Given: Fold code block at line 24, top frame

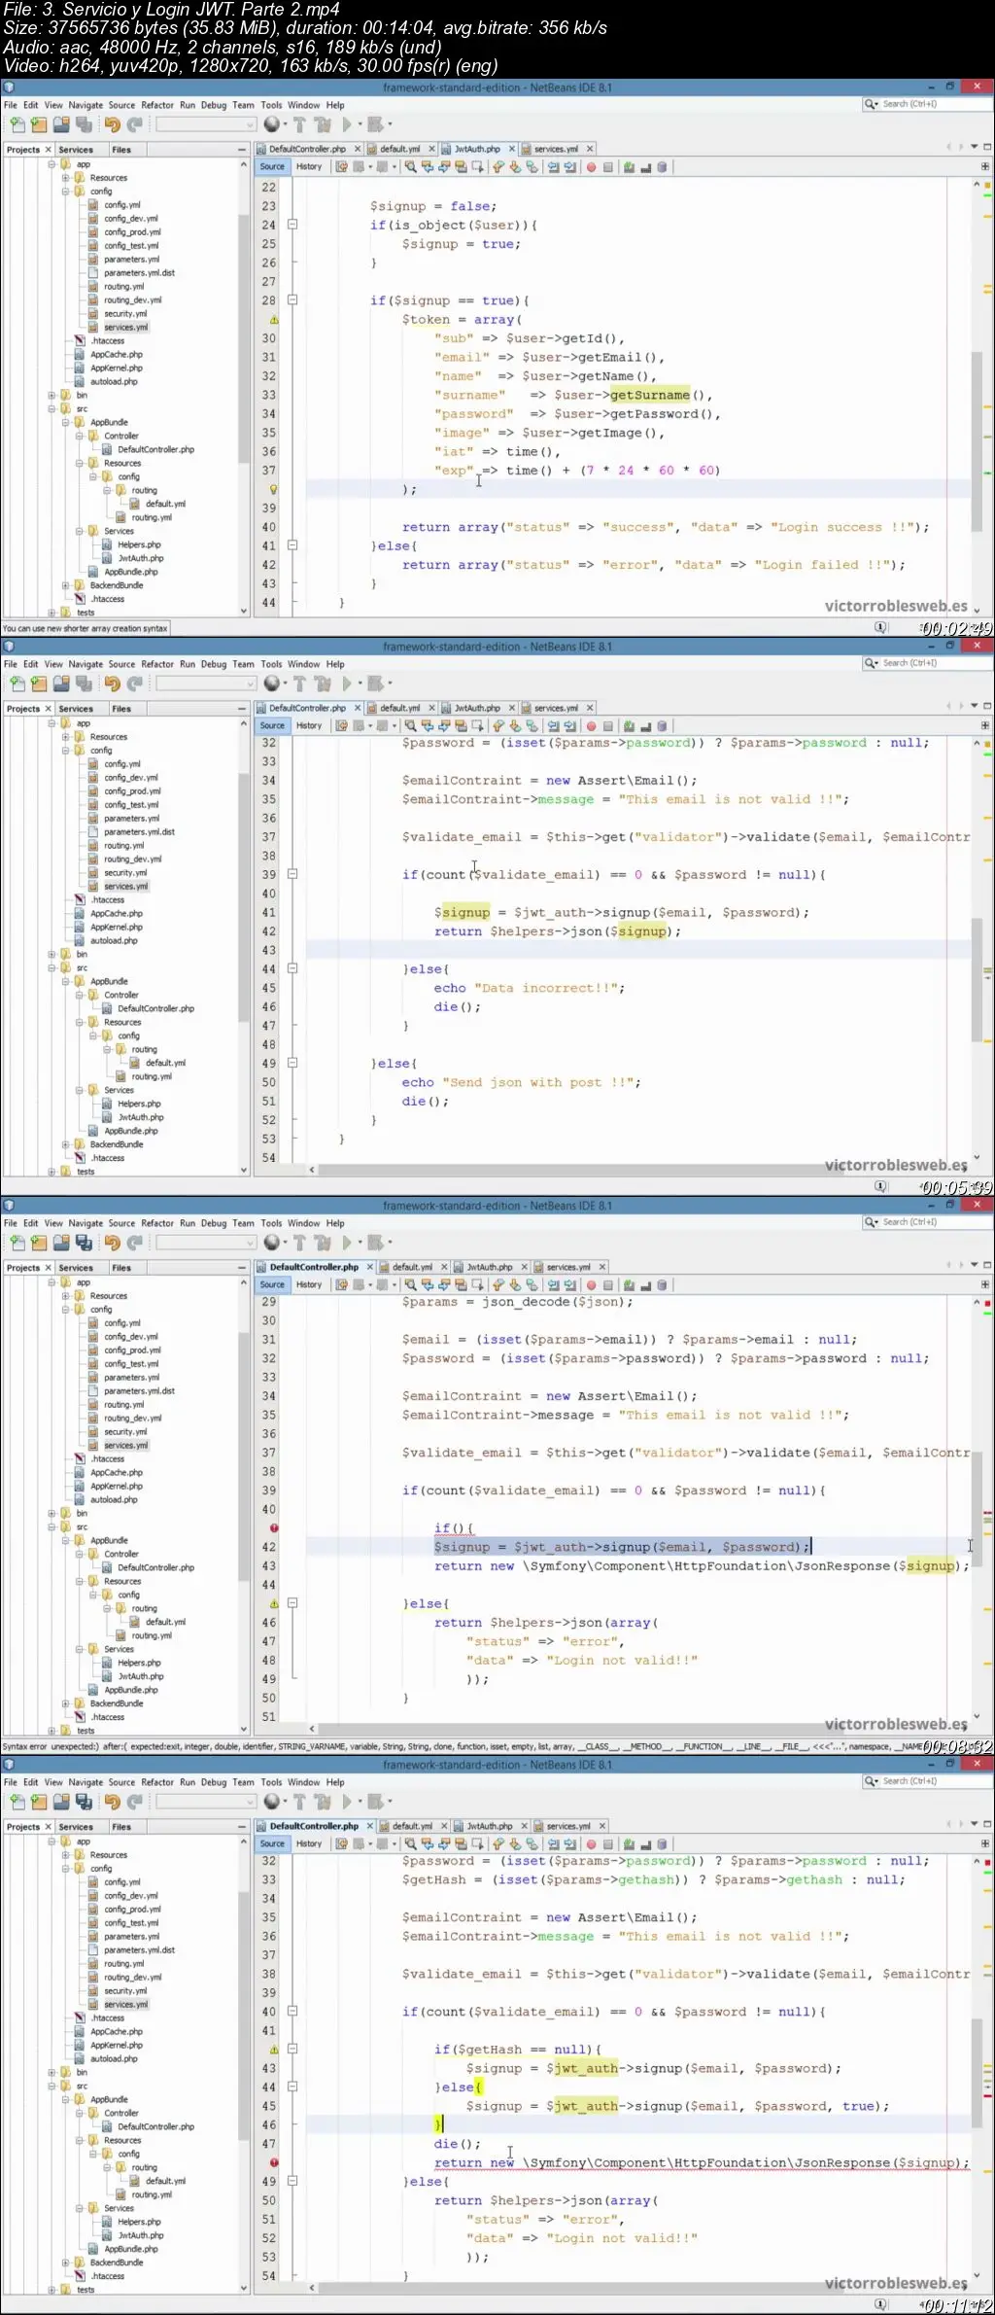Looking at the screenshot, I should (292, 225).
